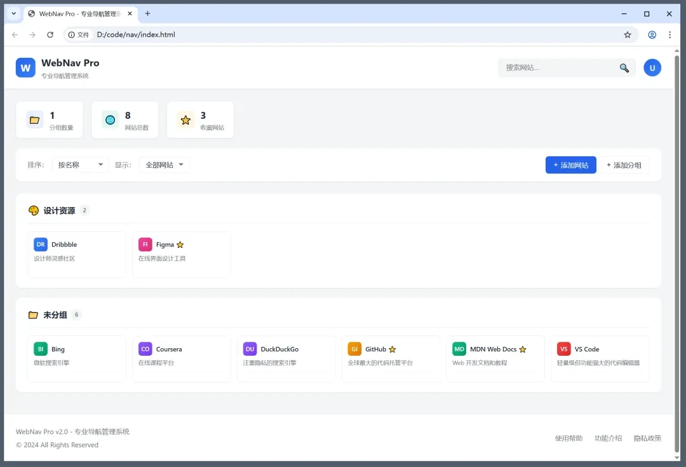Click the count badge 6 beside 未分组
The image size is (686, 467).
tap(77, 315)
